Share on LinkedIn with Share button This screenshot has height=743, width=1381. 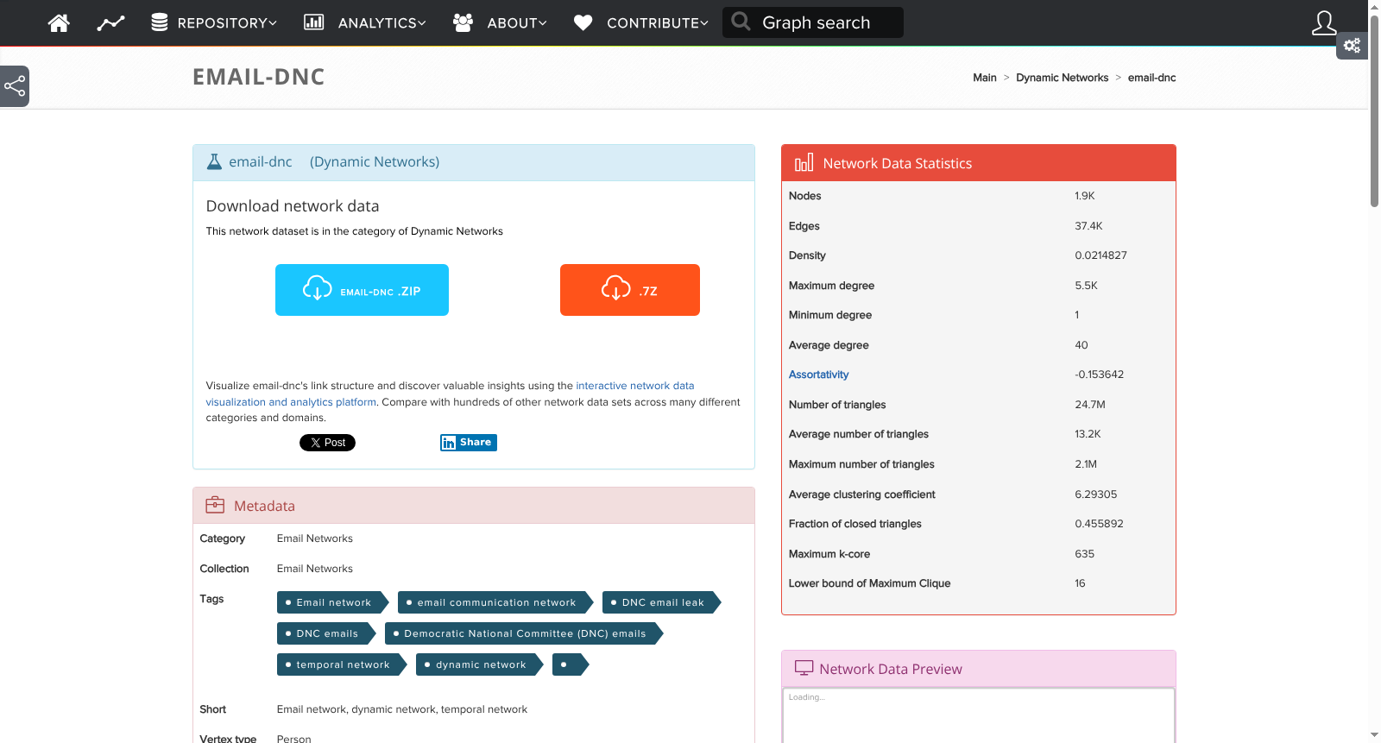click(469, 443)
